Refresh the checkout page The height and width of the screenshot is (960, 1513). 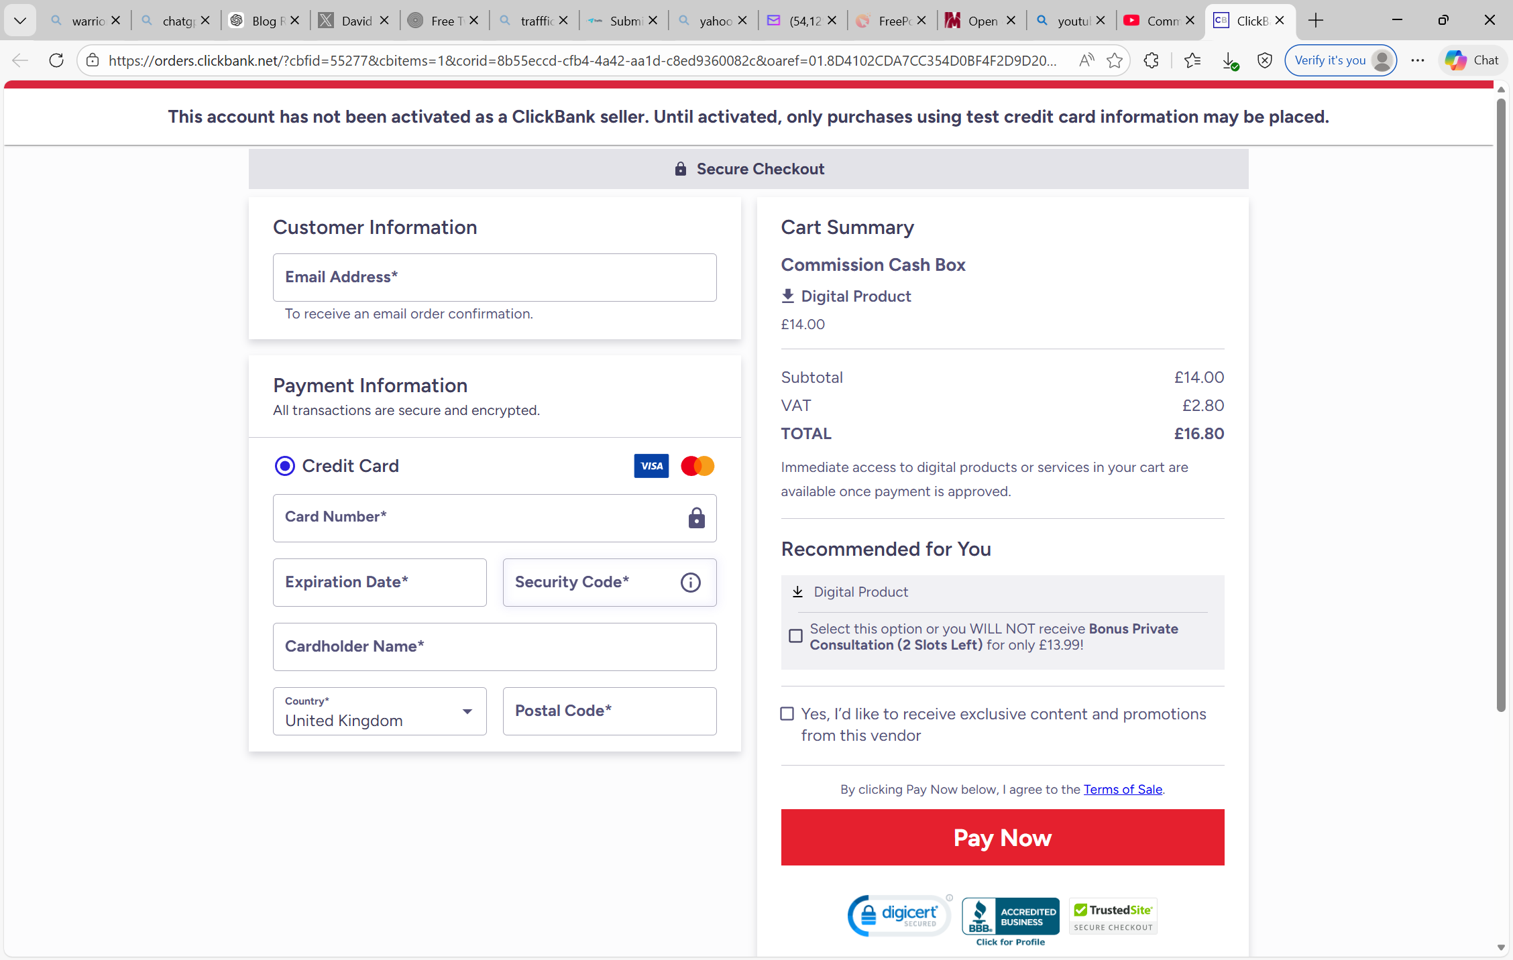[x=56, y=60]
